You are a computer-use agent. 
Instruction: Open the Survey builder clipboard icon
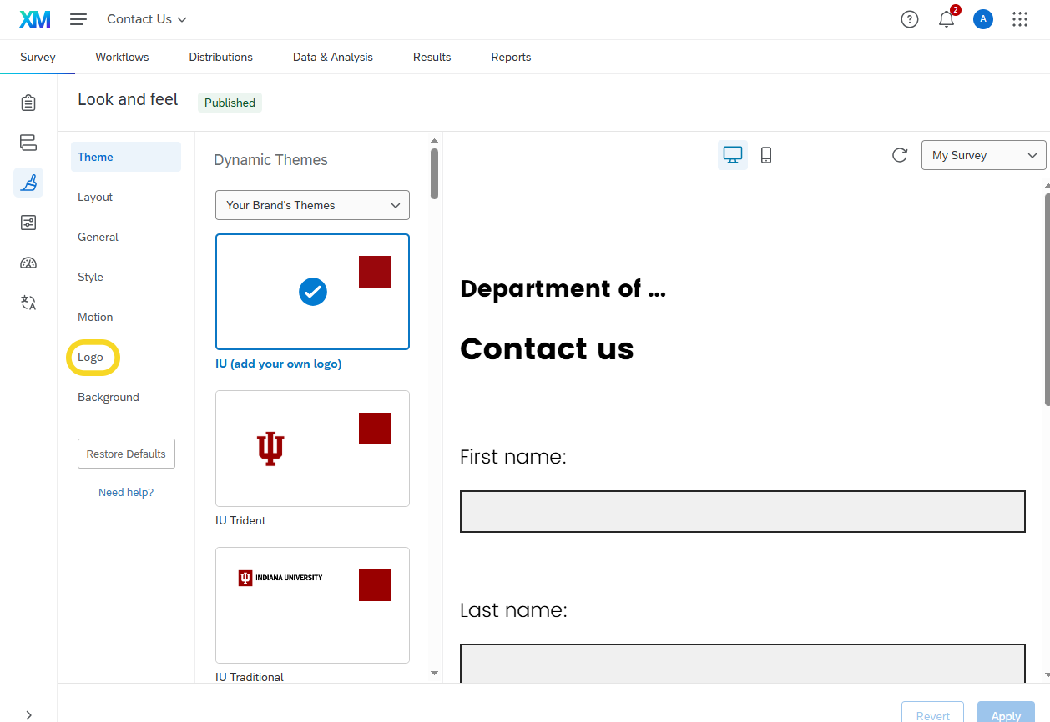[x=28, y=103]
